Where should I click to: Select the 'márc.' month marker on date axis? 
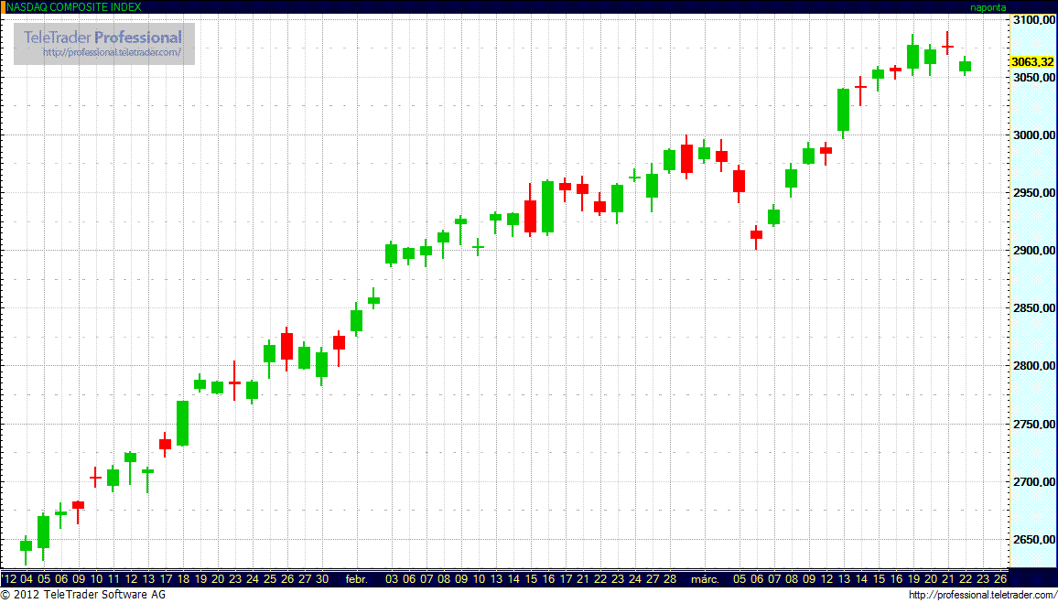705,579
